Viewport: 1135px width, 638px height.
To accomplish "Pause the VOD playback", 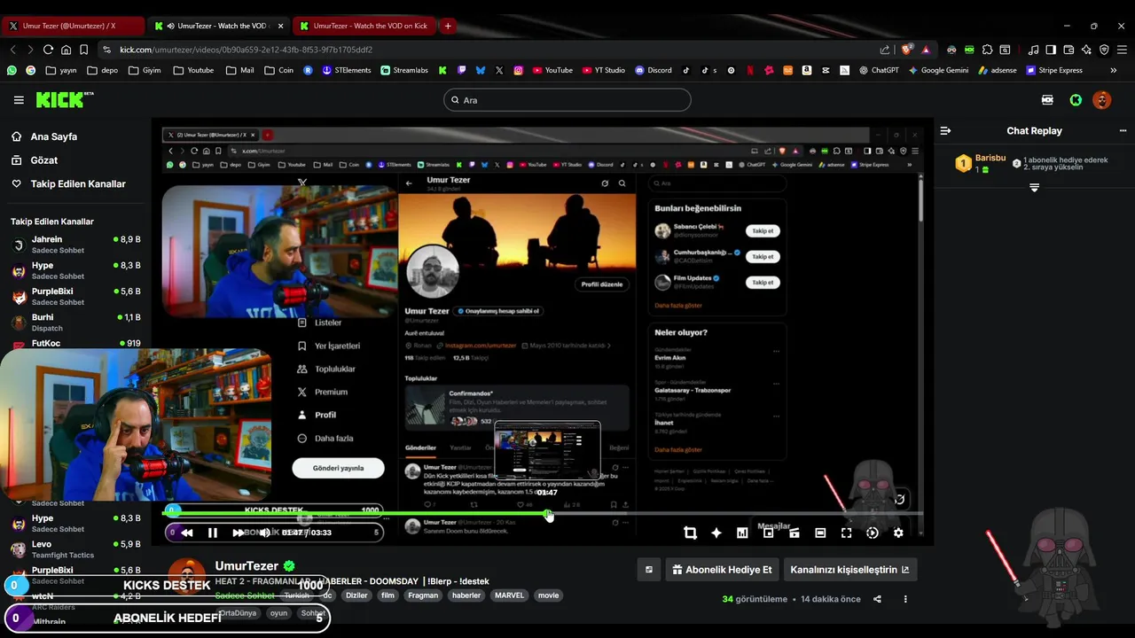I will coord(213,533).
